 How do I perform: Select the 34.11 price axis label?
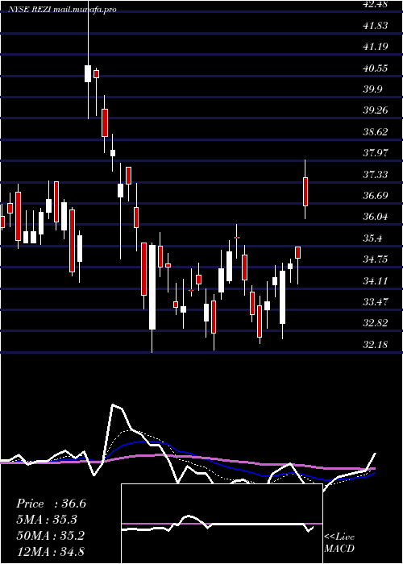pos(376,280)
